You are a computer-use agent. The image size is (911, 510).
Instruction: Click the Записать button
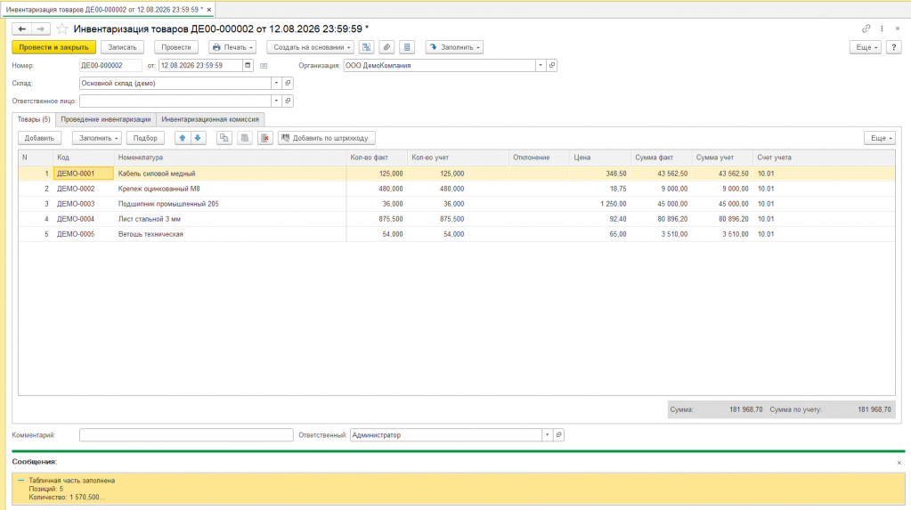coord(122,47)
